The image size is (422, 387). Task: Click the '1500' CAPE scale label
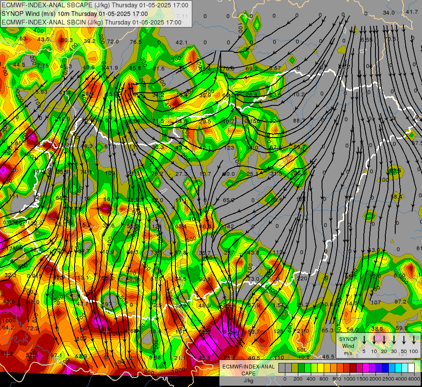click(362, 379)
